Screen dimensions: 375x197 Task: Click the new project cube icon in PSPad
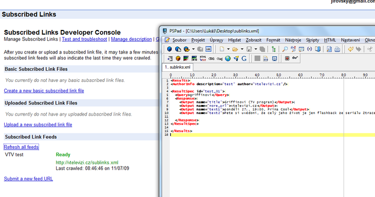click(169, 49)
